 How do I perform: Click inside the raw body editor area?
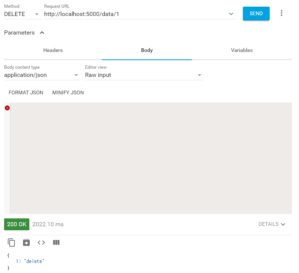[x=151, y=158]
